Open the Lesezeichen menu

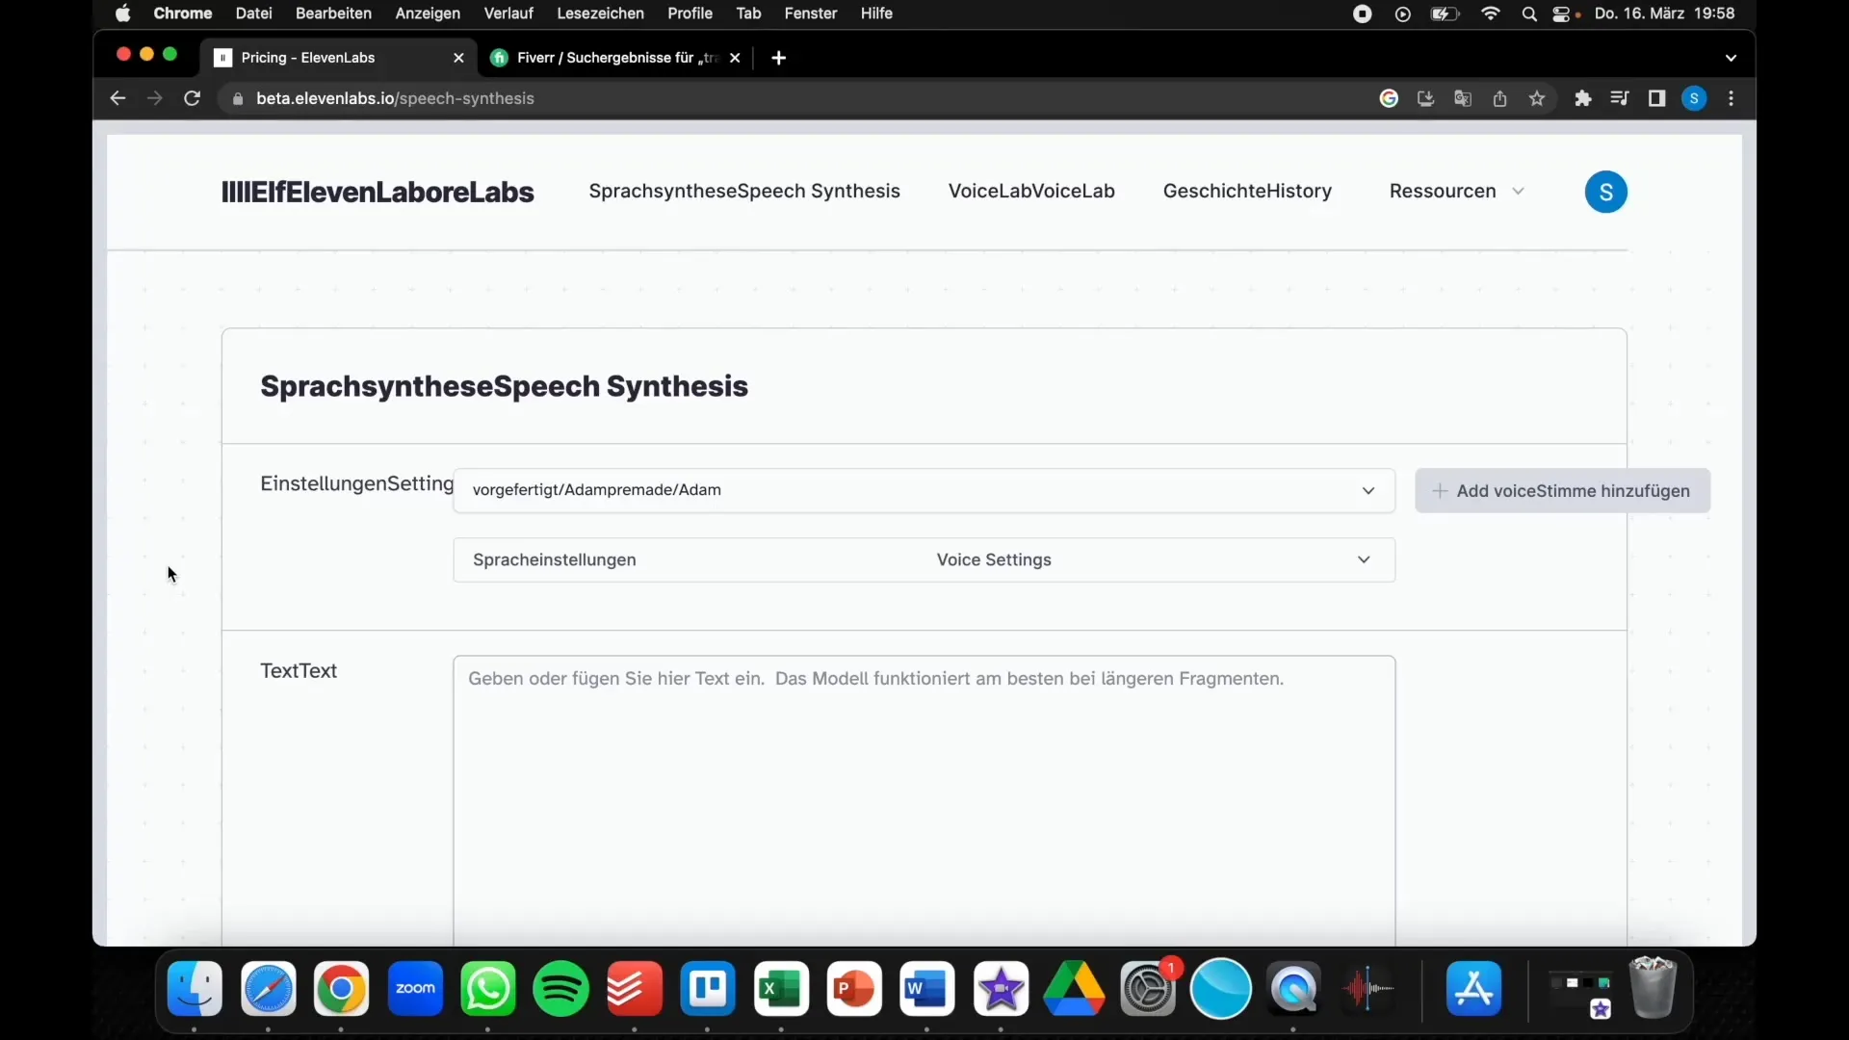(x=600, y=13)
